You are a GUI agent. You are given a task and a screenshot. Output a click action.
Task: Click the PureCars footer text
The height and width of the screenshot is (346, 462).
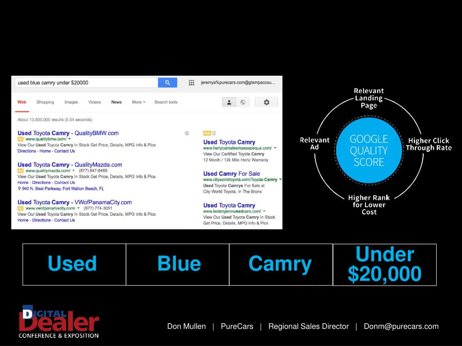pyautogui.click(x=237, y=326)
